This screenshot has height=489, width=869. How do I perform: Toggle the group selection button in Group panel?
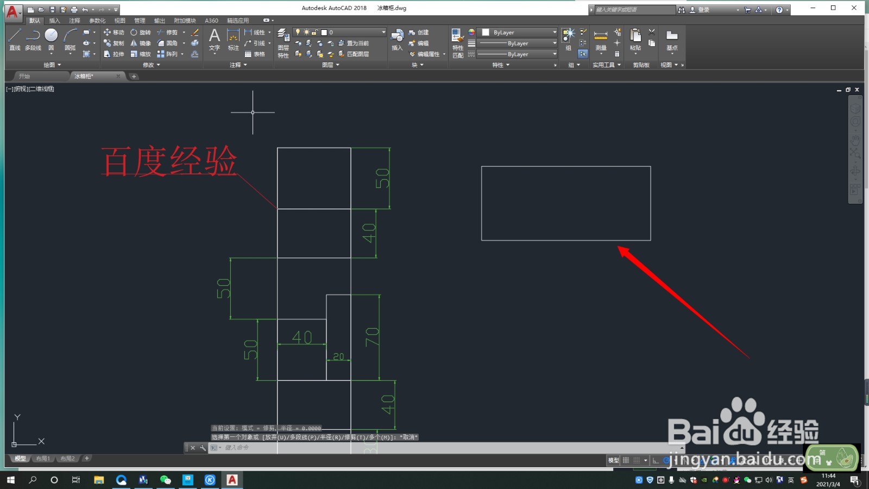tap(583, 54)
